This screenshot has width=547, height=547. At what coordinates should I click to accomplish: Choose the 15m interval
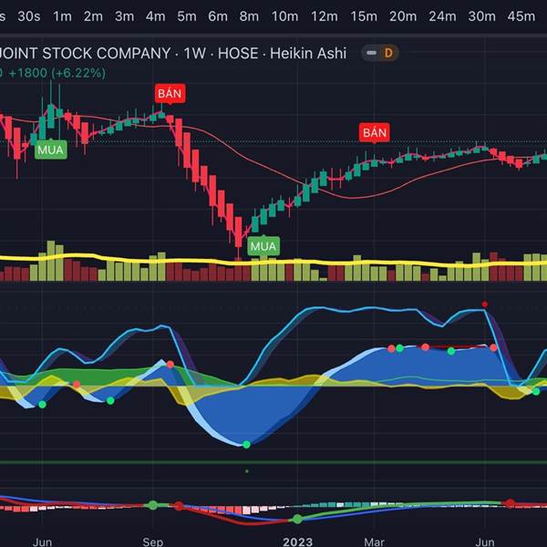click(364, 16)
